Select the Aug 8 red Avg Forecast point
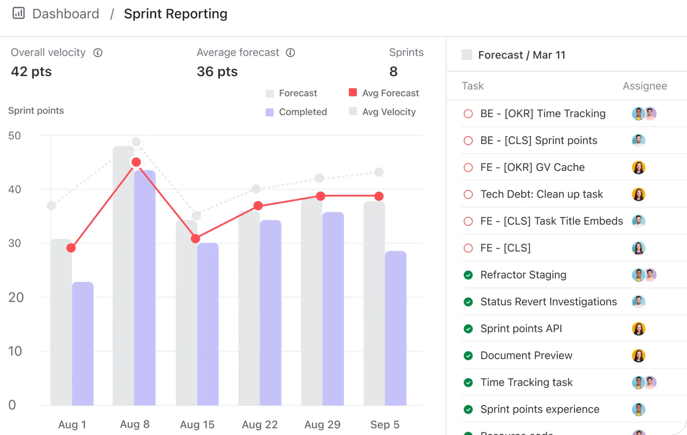Screen dimensions: 687x435 pos(136,162)
